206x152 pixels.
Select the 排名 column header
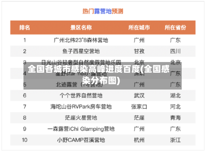(x=25, y=28)
